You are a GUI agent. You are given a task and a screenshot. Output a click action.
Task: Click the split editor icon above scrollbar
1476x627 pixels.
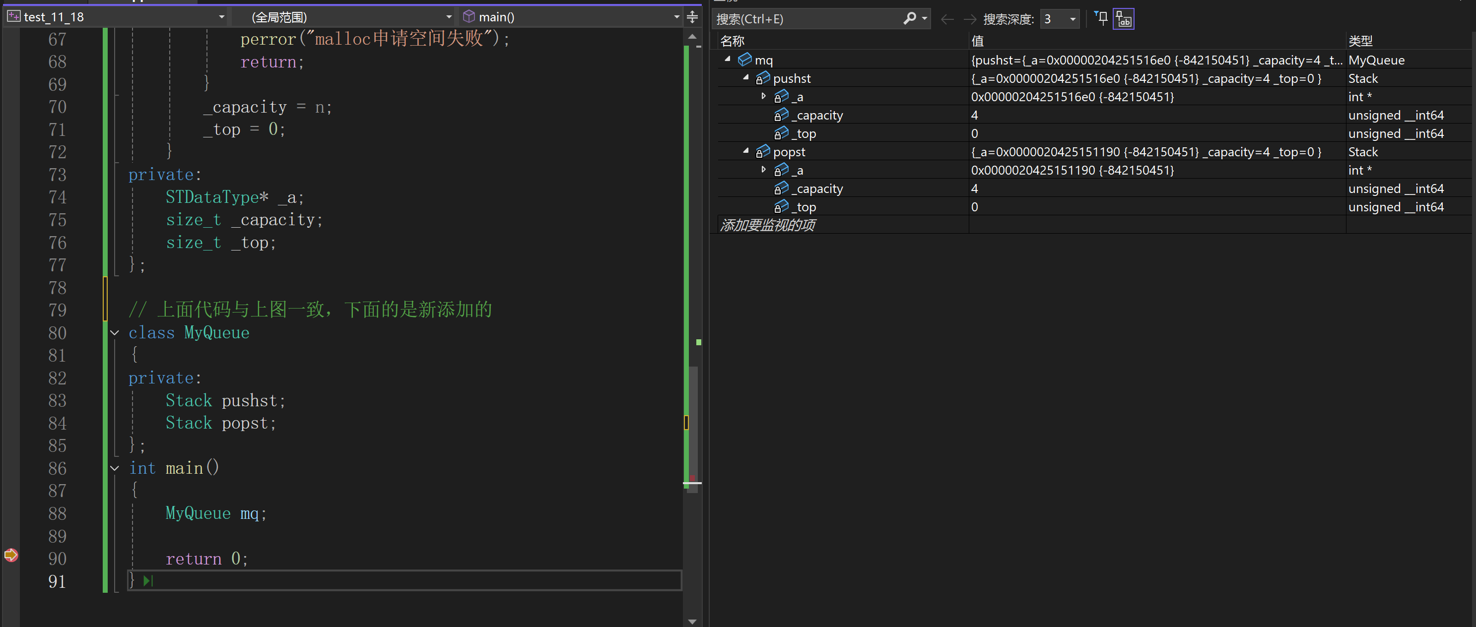click(692, 16)
